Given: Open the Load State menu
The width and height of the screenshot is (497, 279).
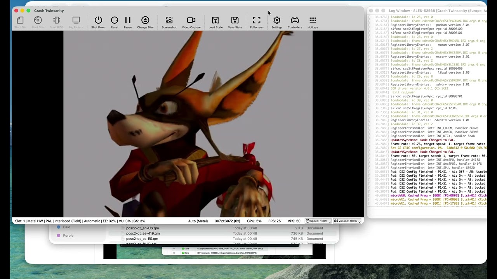Looking at the screenshot, I should (x=215, y=22).
